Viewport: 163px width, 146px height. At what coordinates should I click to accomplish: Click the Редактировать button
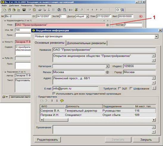pos(47,139)
